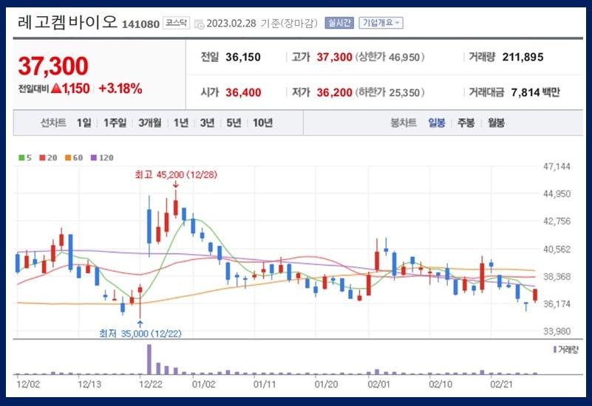Click the 상한가 46,950 text
This screenshot has height=406, width=592.
coord(389,57)
